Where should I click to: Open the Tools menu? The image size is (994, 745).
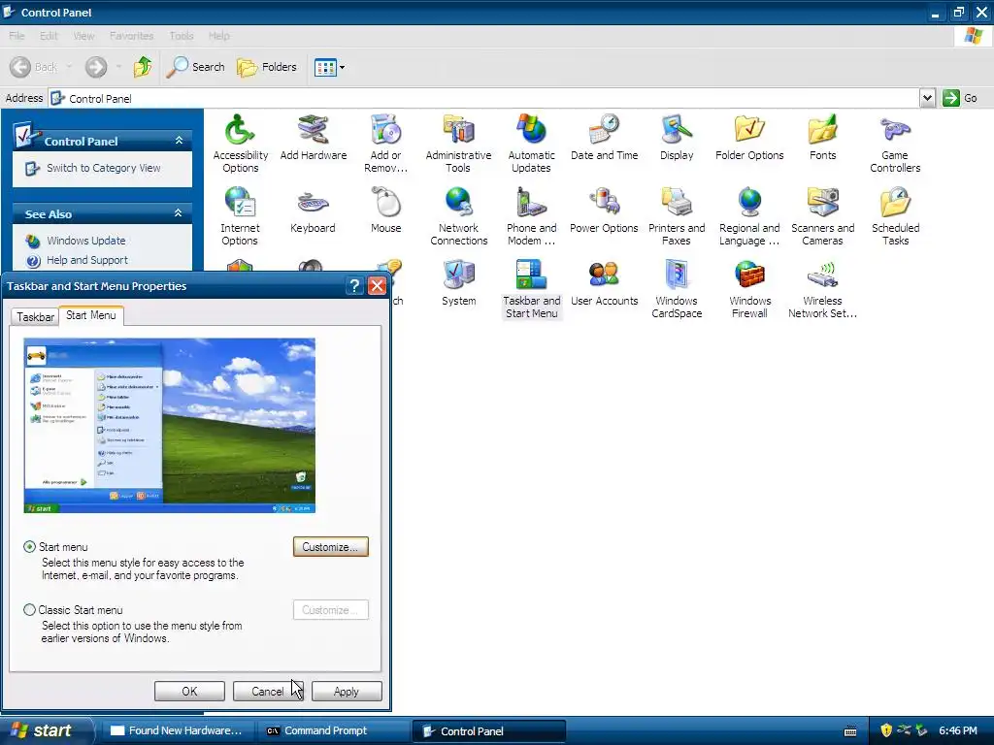click(182, 36)
